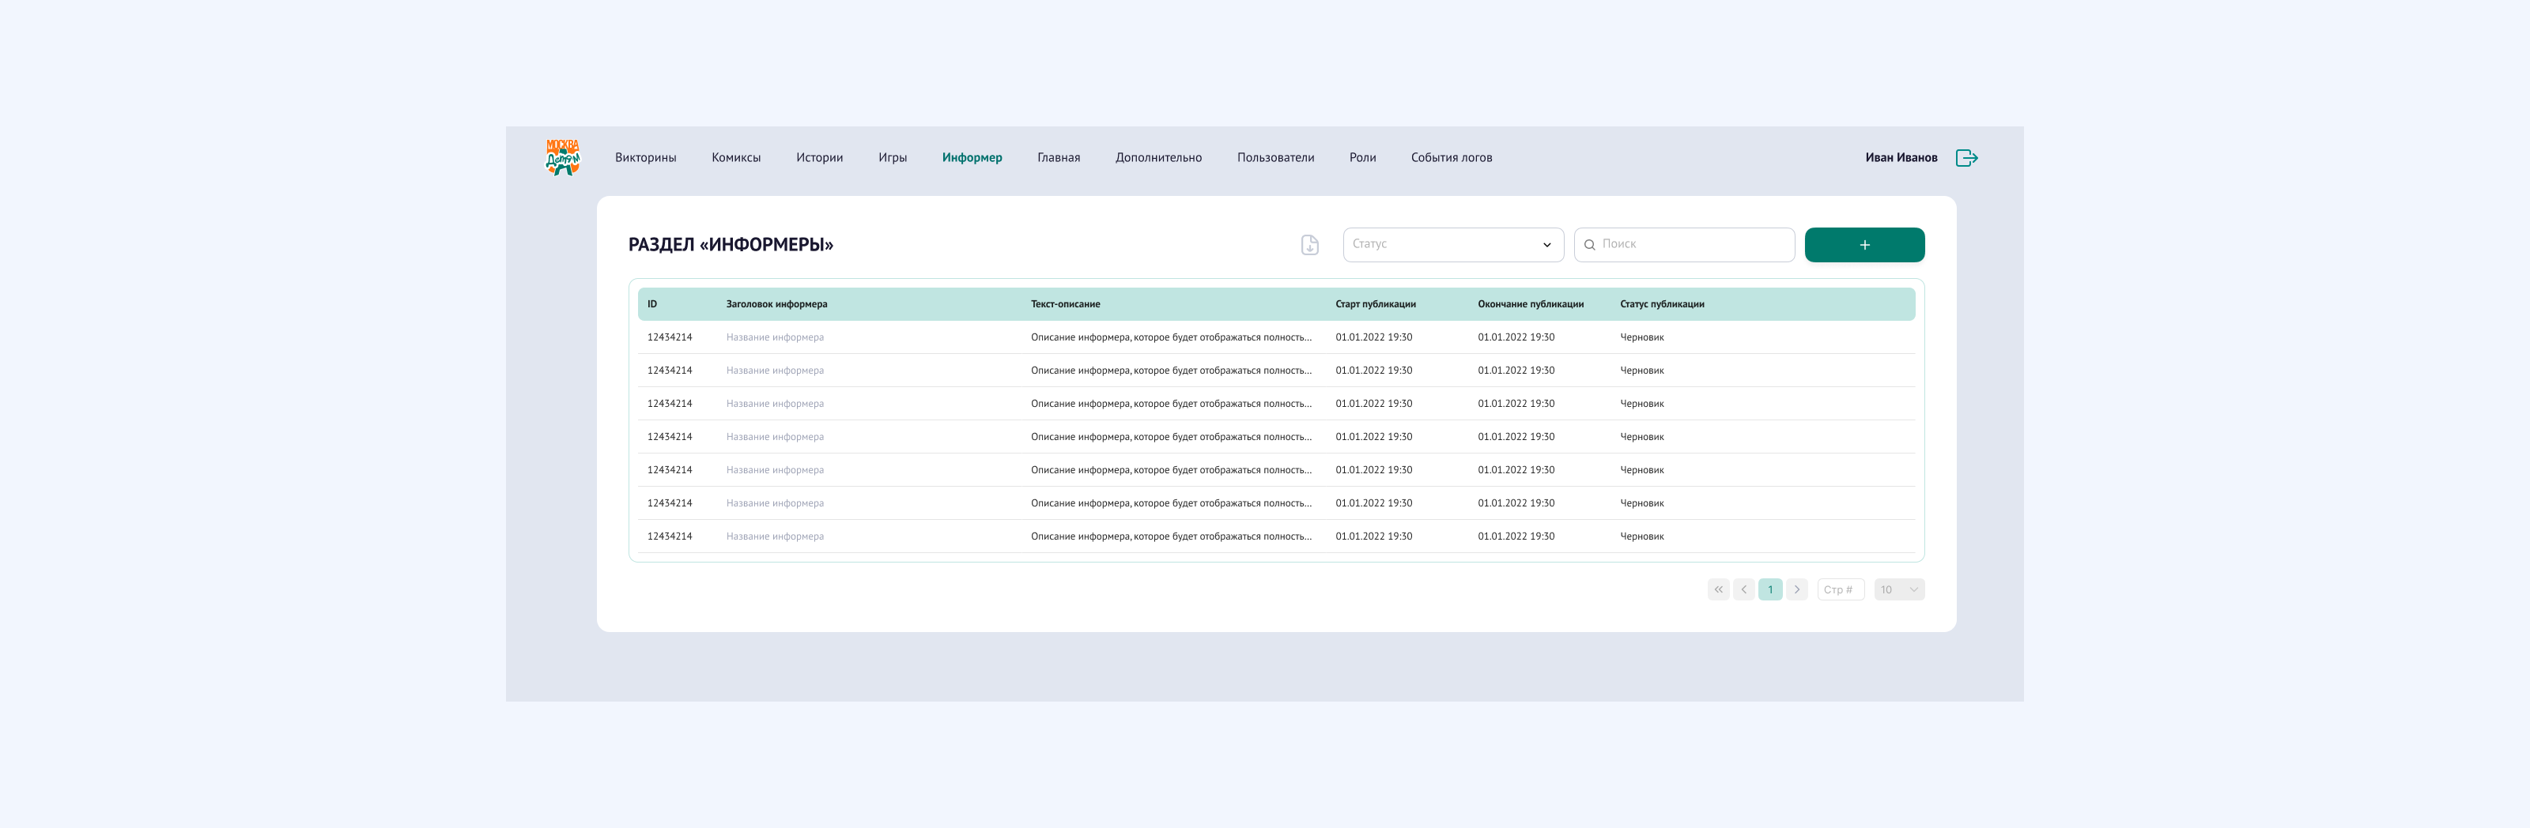Image resolution: width=2530 pixels, height=828 pixels.
Task: Click the export file download icon
Action: click(1309, 245)
